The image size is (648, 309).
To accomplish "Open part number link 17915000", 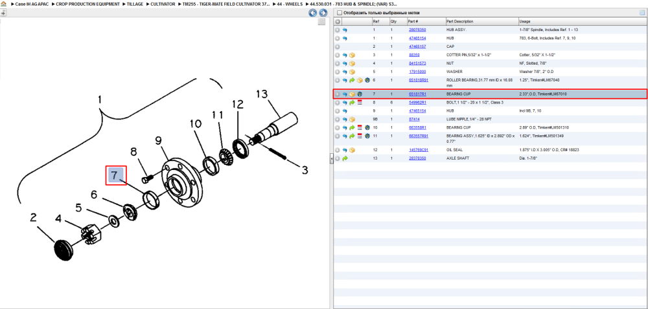I will click(417, 72).
